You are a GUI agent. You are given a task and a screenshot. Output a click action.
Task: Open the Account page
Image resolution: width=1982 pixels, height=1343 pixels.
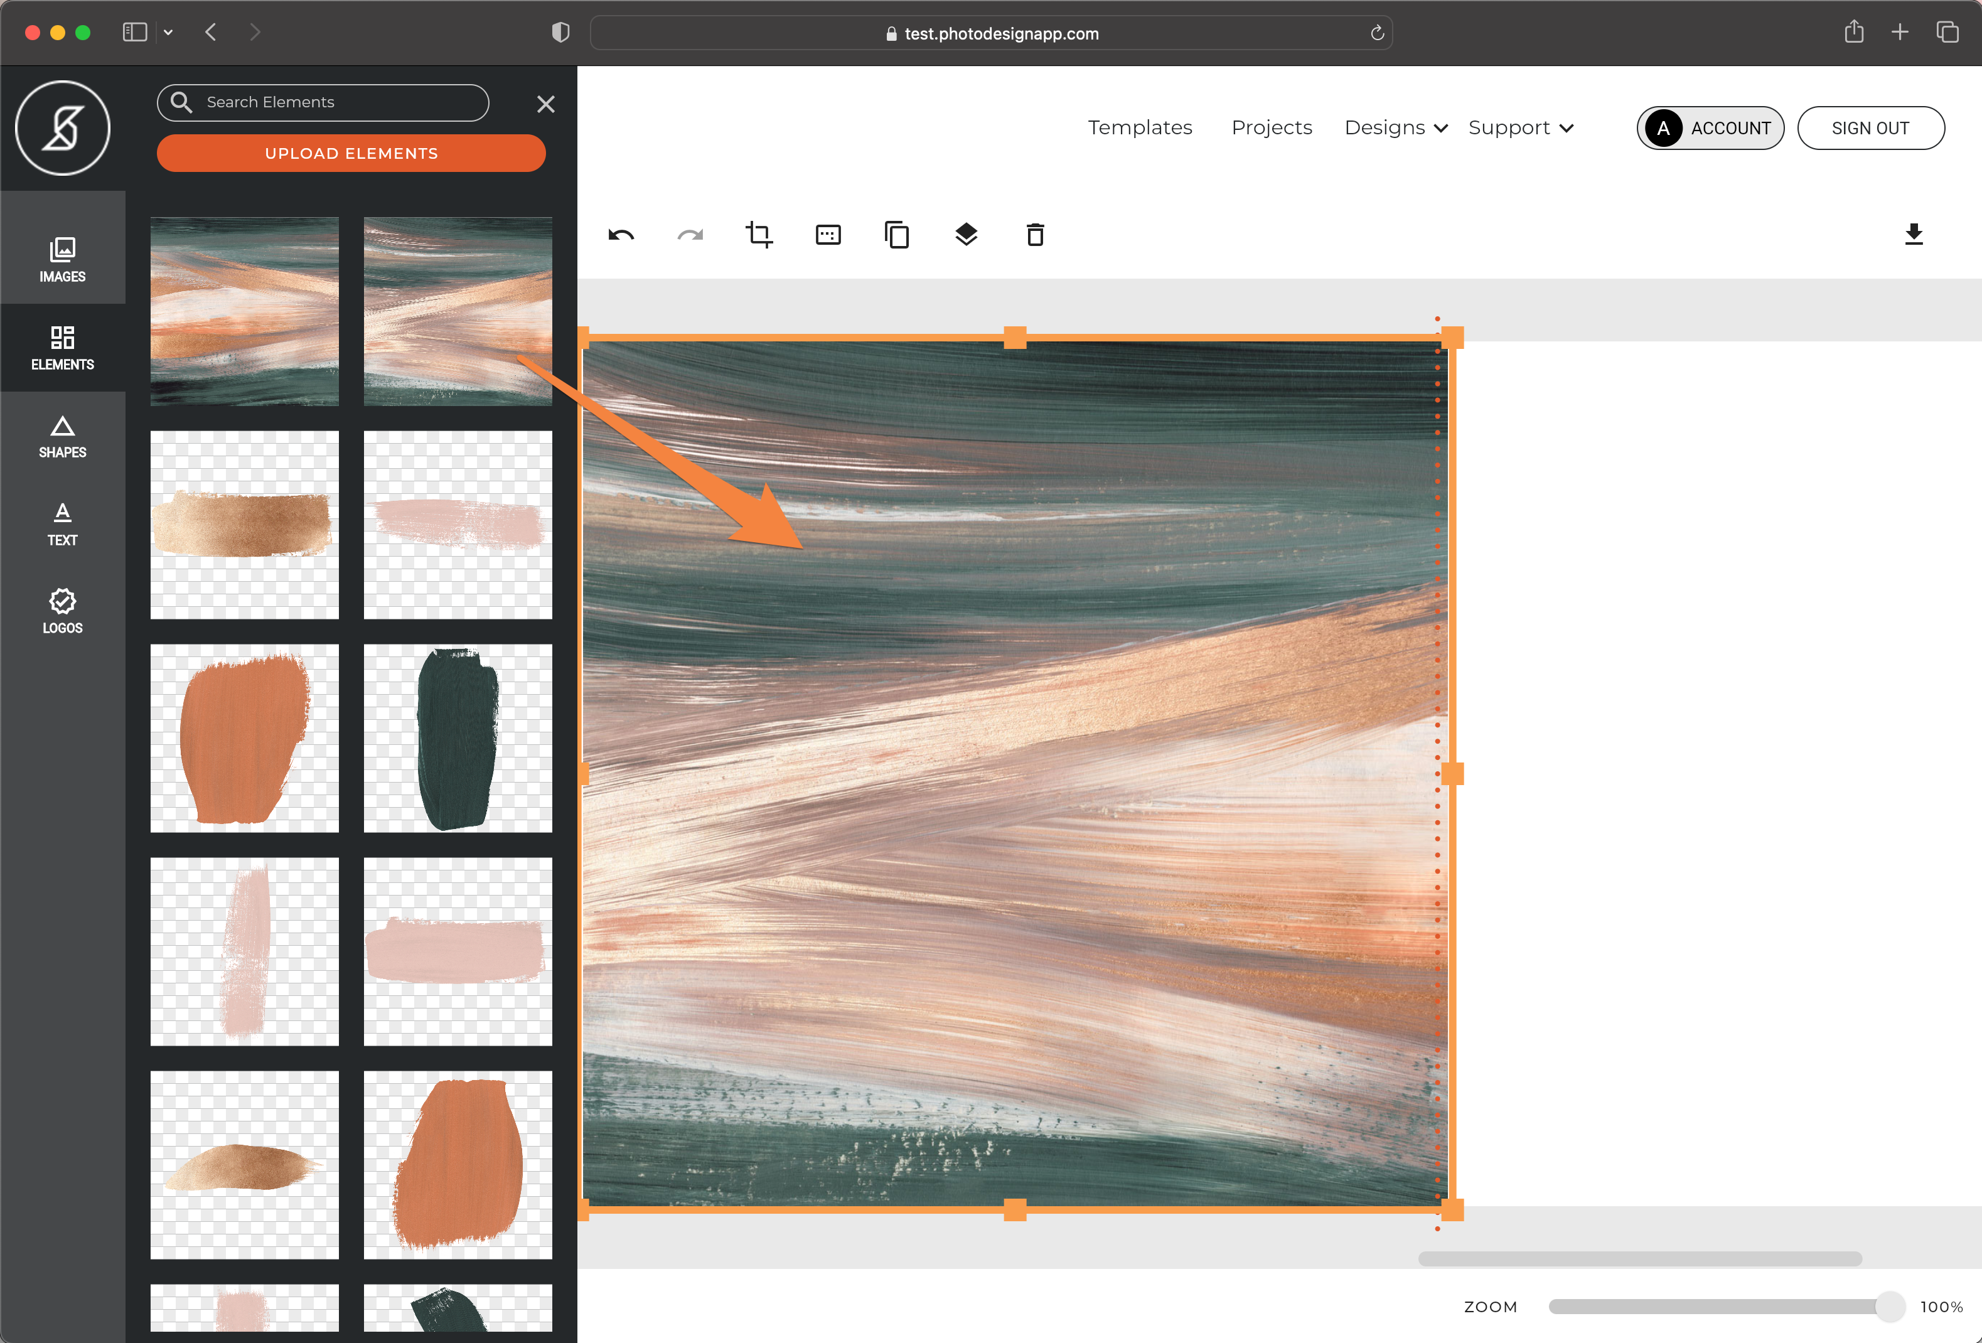1710,128
